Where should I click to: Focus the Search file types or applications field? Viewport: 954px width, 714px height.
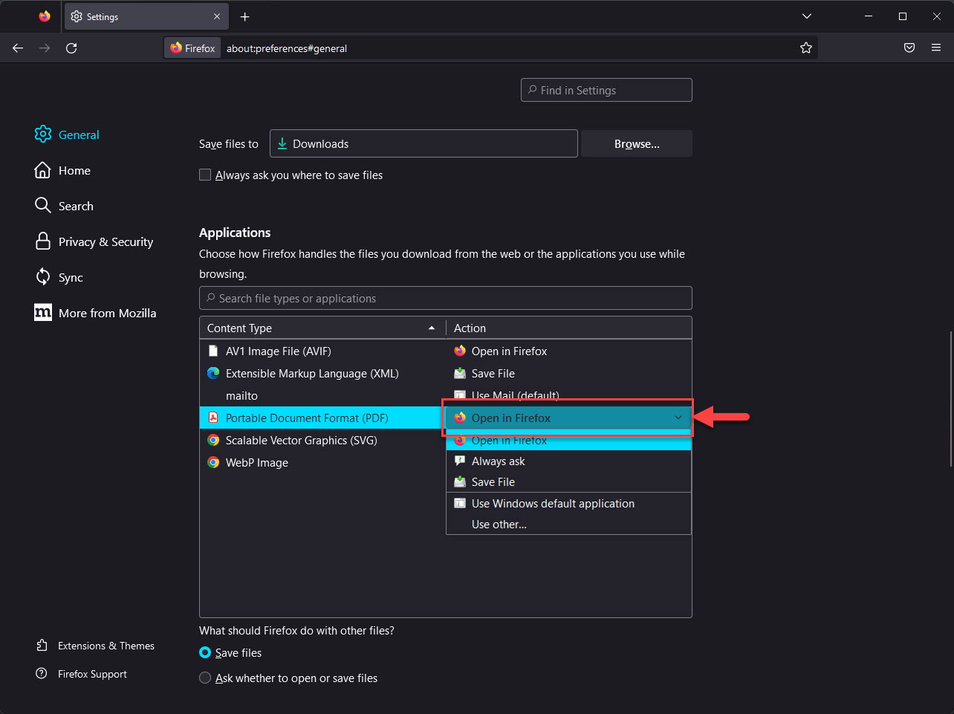coord(446,299)
